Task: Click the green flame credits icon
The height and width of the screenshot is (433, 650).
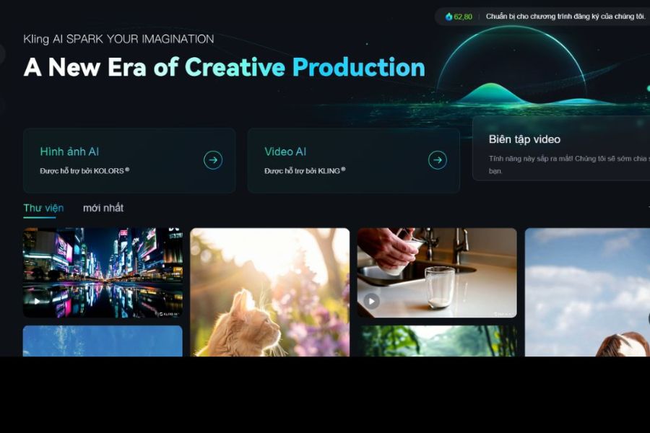Action: point(448,17)
